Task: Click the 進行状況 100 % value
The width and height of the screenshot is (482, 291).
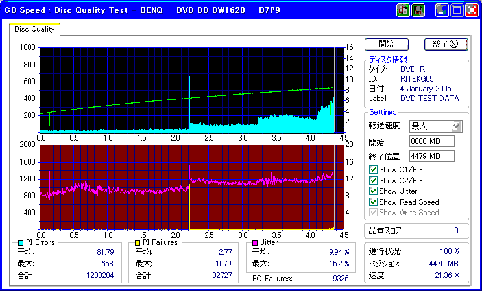Action: [x=450, y=251]
